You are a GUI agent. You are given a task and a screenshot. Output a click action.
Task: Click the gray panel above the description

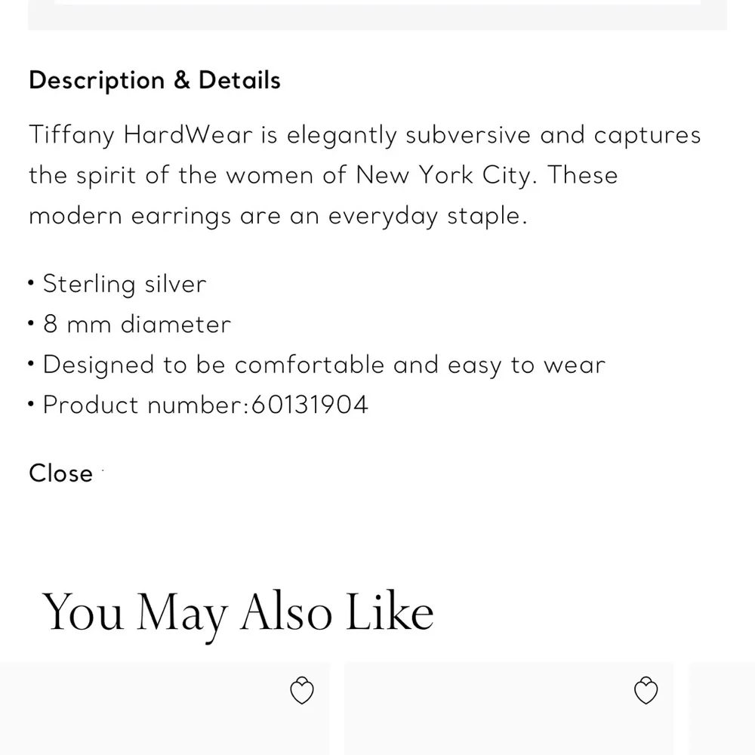pos(377,17)
